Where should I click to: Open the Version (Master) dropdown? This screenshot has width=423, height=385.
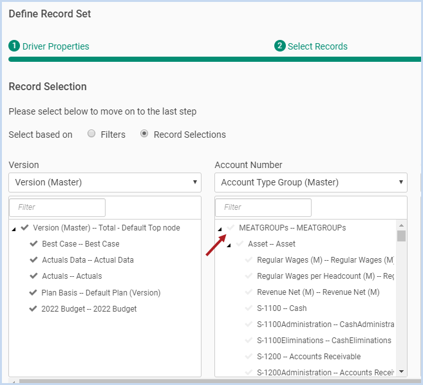[105, 182]
